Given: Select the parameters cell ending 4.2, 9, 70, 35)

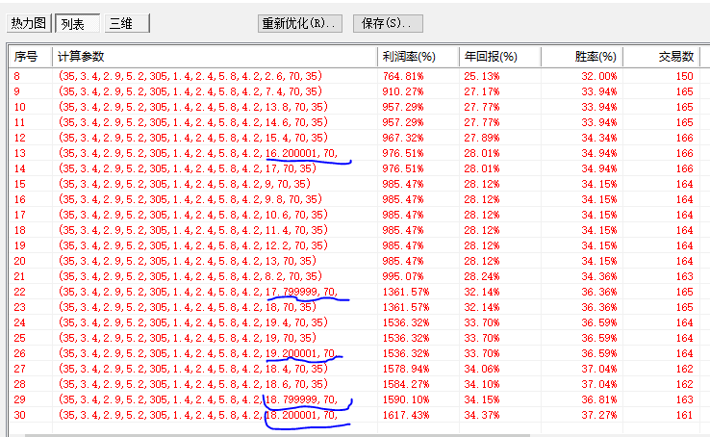Looking at the screenshot, I should tap(185, 184).
